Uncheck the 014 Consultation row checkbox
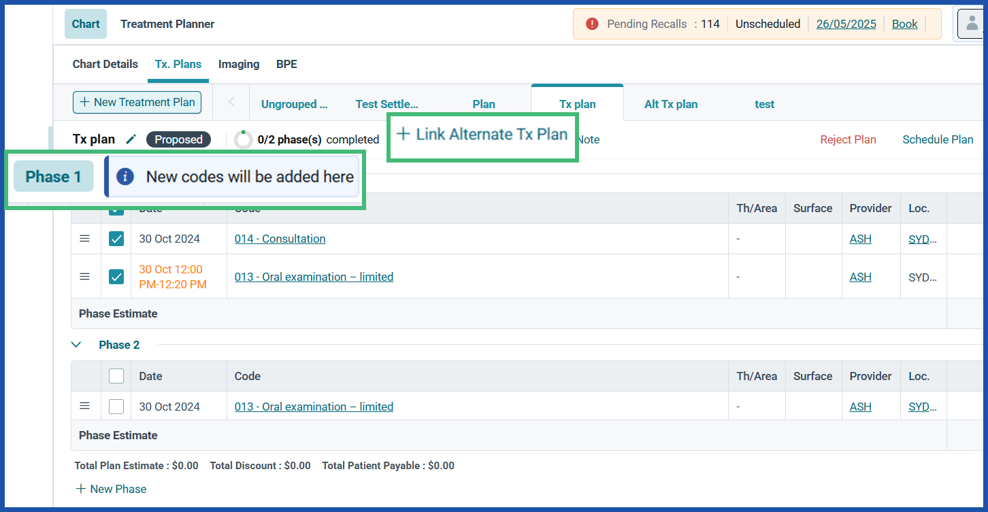988x512 pixels. point(116,238)
